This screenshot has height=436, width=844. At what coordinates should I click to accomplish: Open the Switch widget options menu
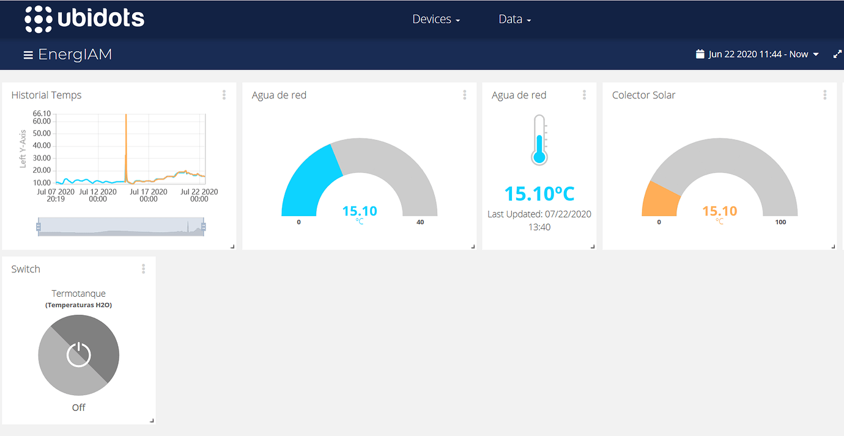coord(143,269)
